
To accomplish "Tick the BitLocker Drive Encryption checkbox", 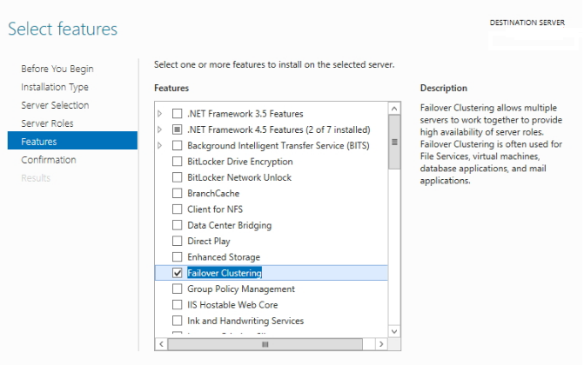I will [178, 162].
